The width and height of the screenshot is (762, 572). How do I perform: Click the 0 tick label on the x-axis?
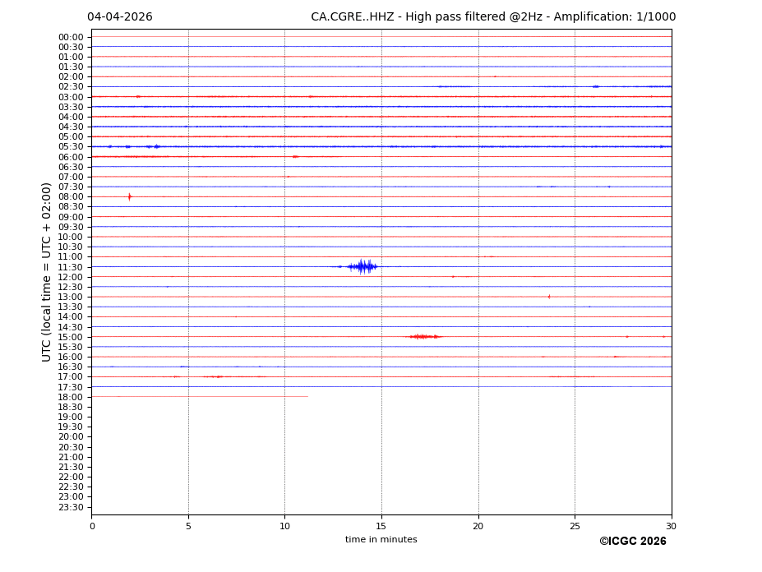(92, 526)
